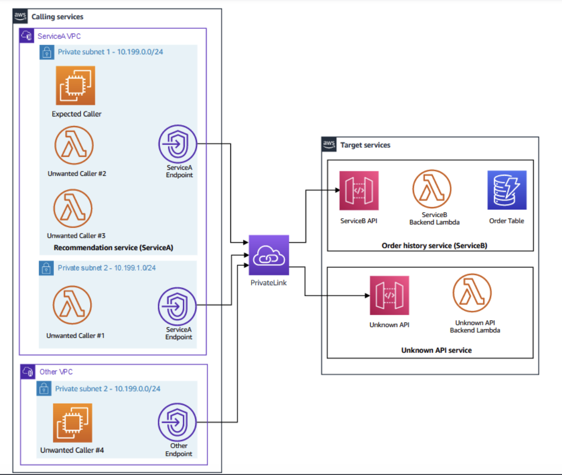Click the Expected Caller EC2 icon
The width and height of the screenshot is (562, 475).
[x=75, y=86]
